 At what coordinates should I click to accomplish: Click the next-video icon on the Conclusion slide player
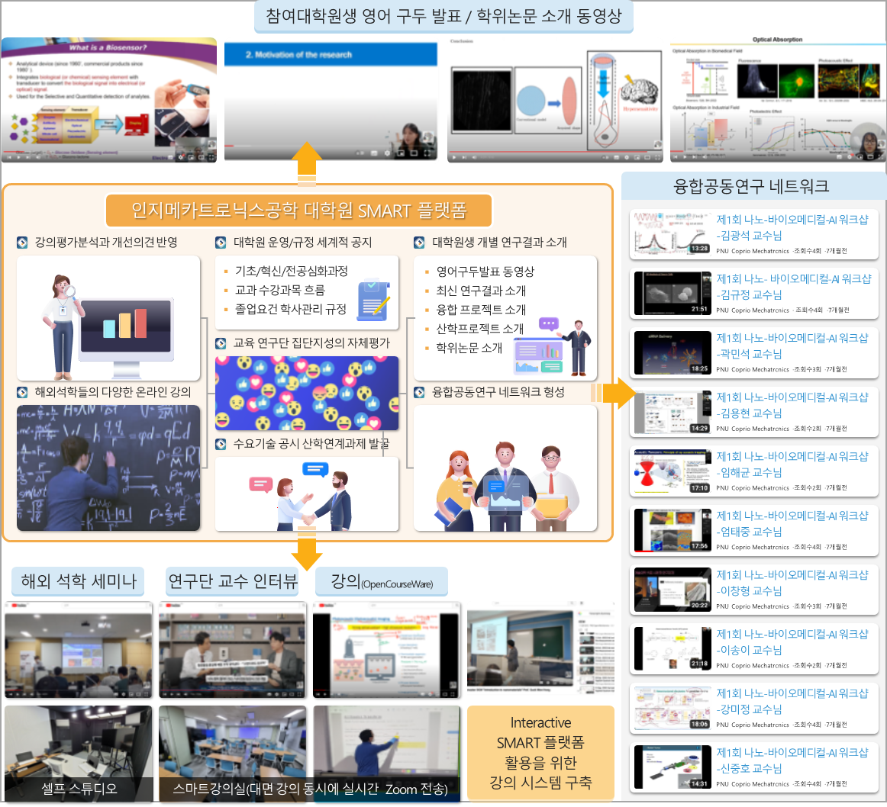click(x=465, y=157)
